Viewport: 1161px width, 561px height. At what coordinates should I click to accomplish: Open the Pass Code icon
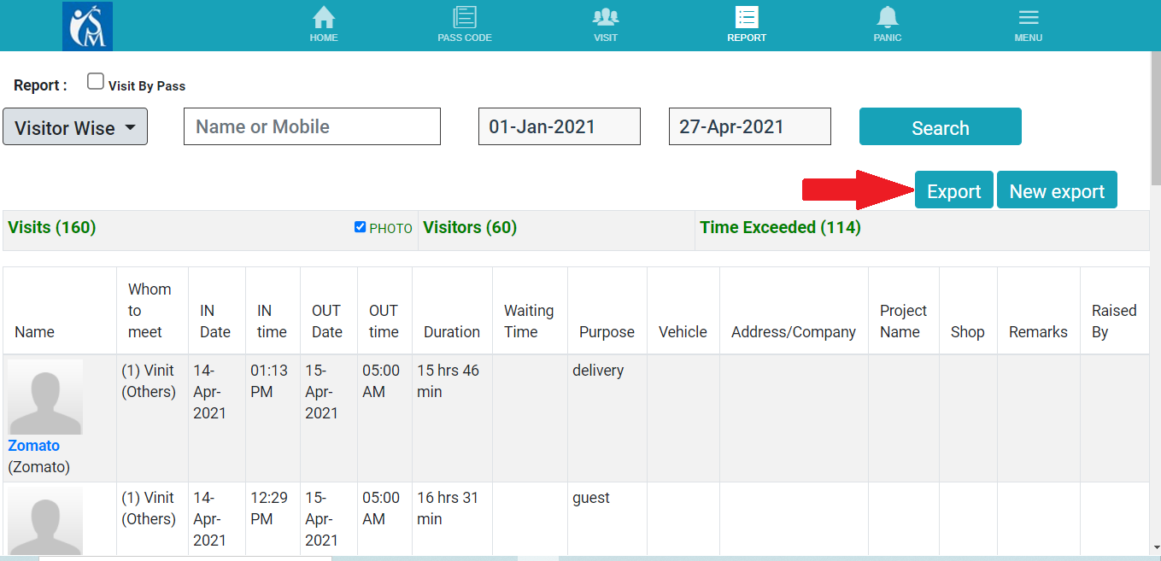click(x=464, y=17)
